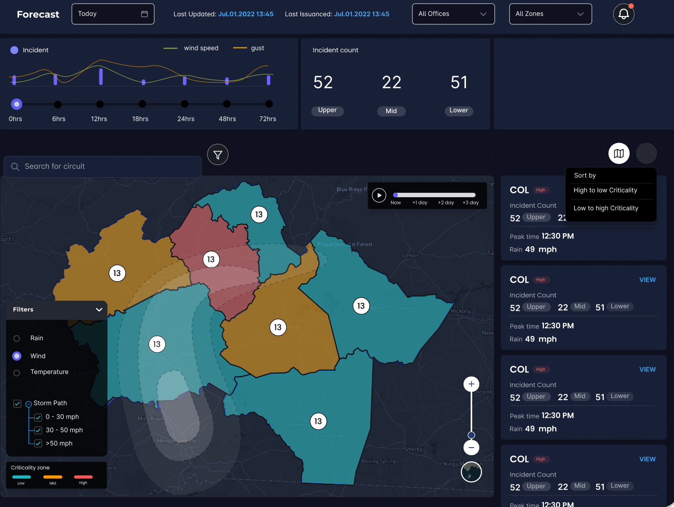Click VIEW on the third COL card

[x=647, y=370]
